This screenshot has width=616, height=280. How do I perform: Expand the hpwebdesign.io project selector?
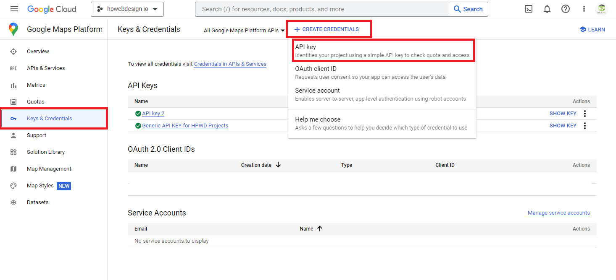coord(127,9)
